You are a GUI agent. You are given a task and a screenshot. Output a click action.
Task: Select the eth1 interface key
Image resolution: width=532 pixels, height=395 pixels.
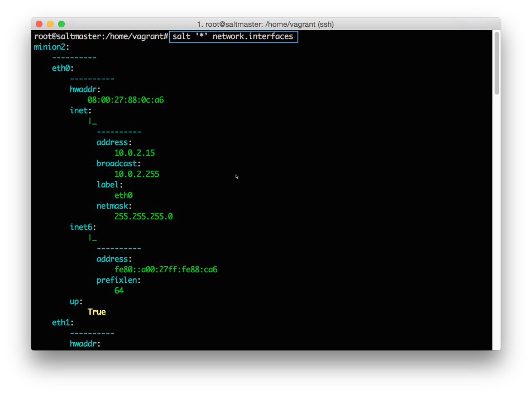pos(63,322)
